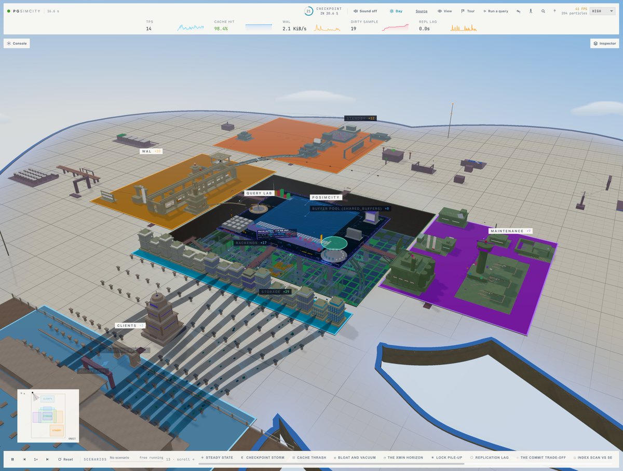This screenshot has width=623, height=471.
Task: Click the walking person icon
Action: 531,11
